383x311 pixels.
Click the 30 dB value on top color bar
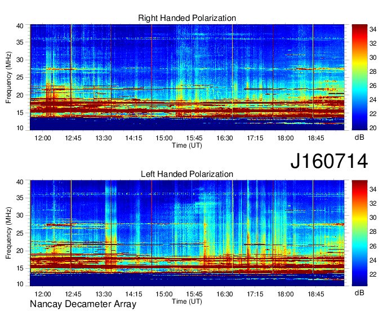click(x=373, y=57)
